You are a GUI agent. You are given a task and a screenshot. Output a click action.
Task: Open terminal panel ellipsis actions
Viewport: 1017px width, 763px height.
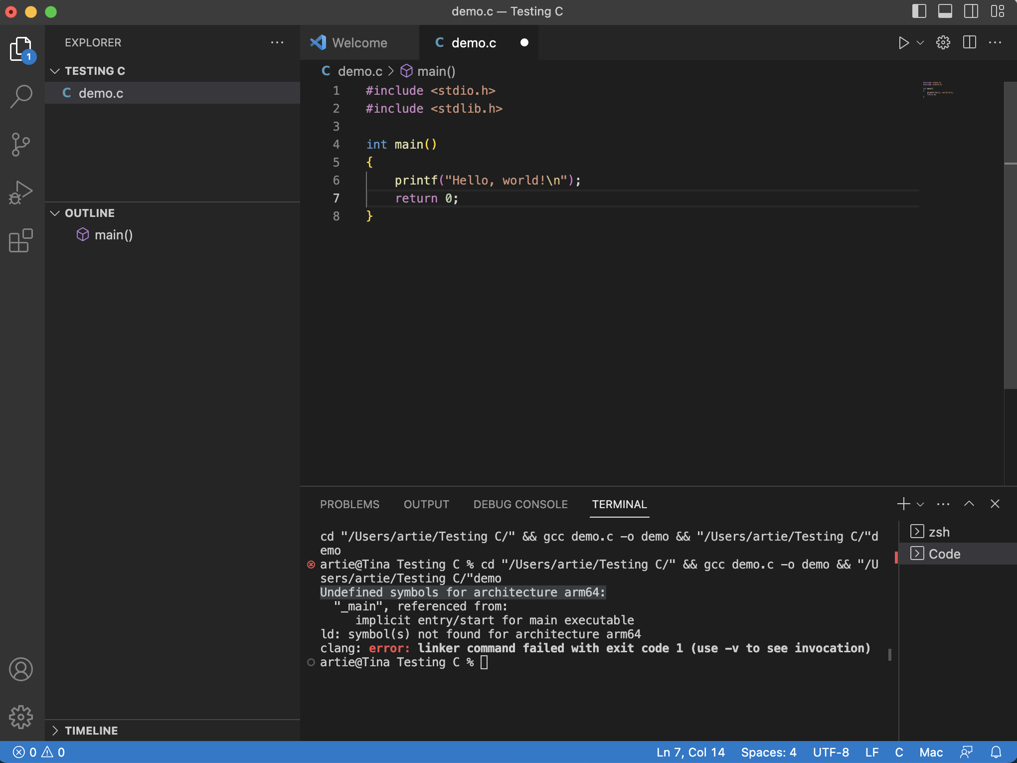pos(943,504)
